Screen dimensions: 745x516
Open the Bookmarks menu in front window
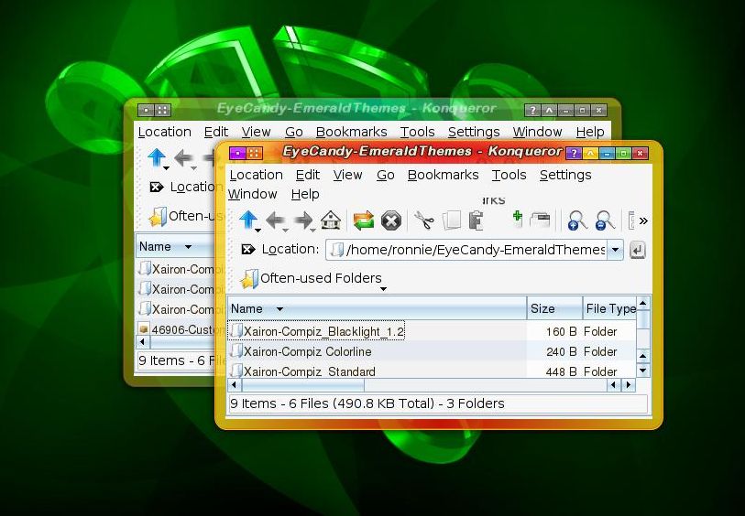(x=443, y=175)
